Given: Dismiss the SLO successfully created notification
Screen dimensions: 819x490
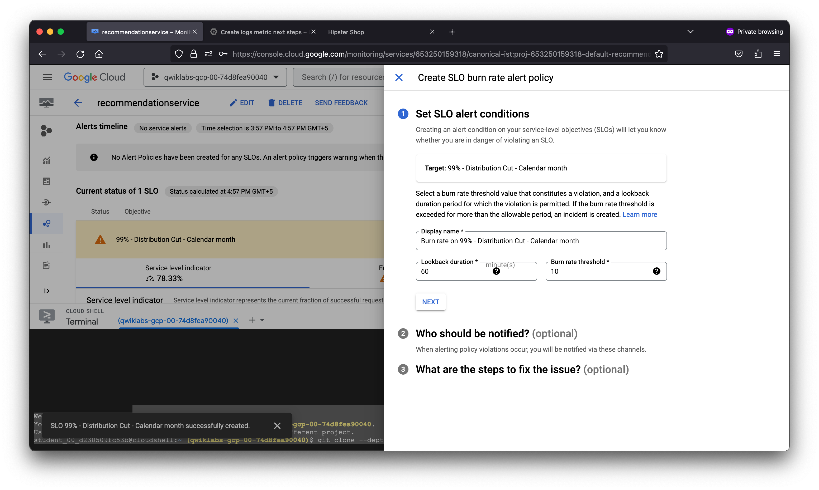Looking at the screenshot, I should pos(277,425).
